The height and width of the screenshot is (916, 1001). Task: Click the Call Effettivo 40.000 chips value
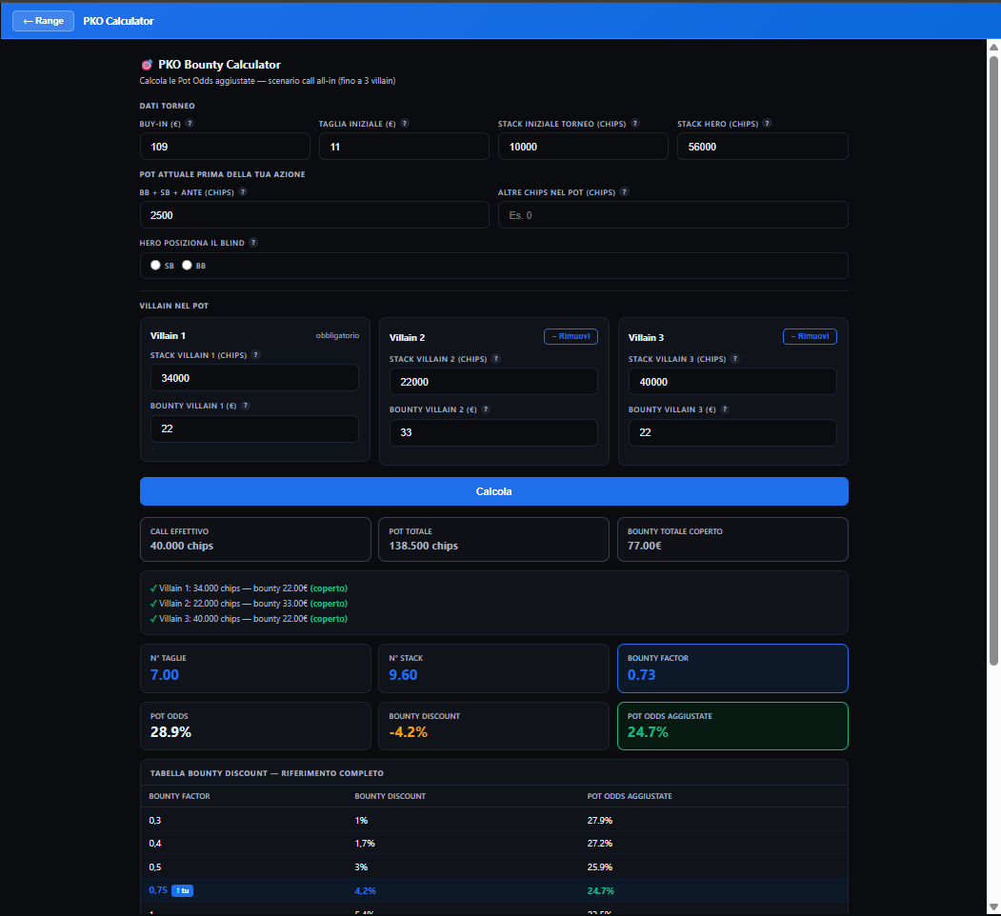(182, 546)
